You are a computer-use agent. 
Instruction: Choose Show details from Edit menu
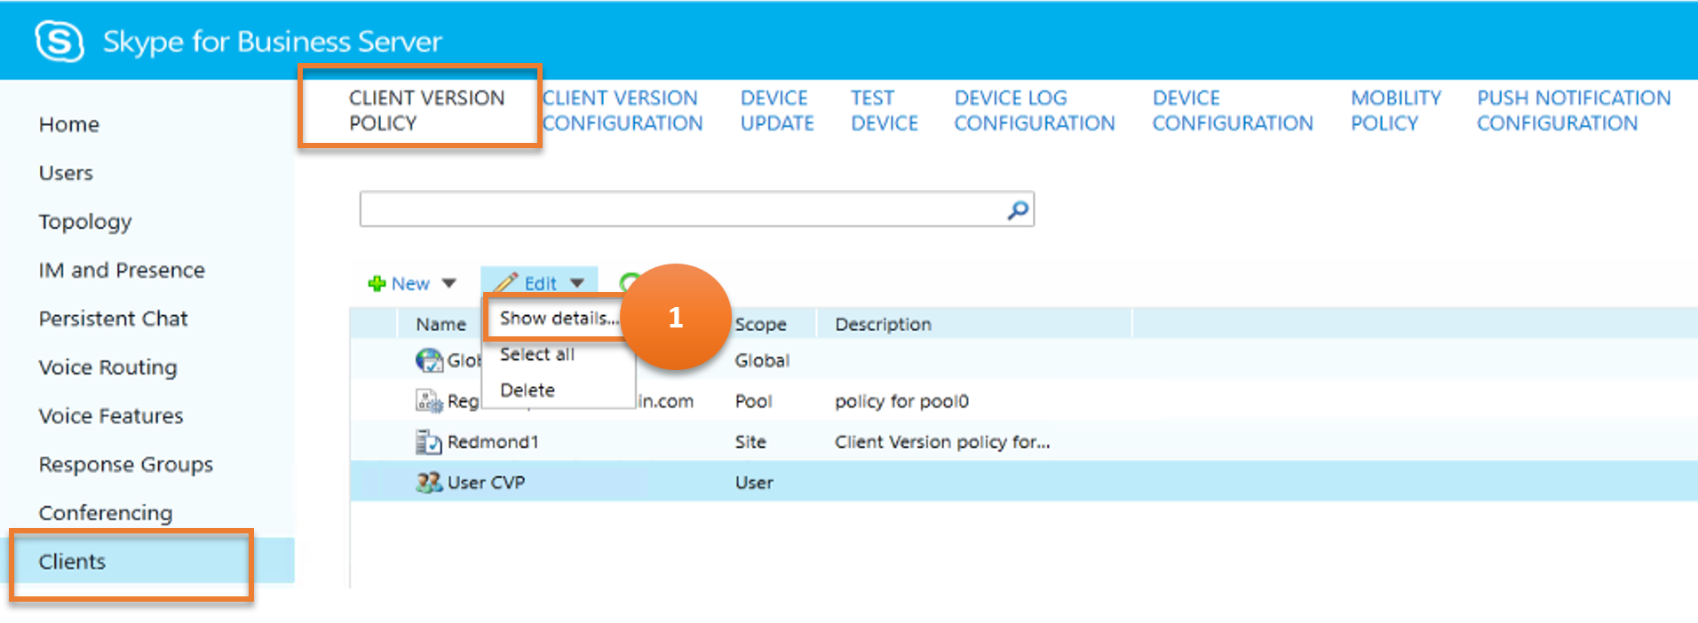pos(559,318)
